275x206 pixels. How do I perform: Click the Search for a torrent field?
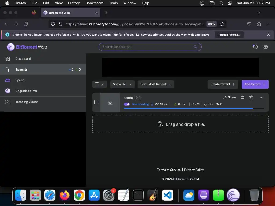150,47
